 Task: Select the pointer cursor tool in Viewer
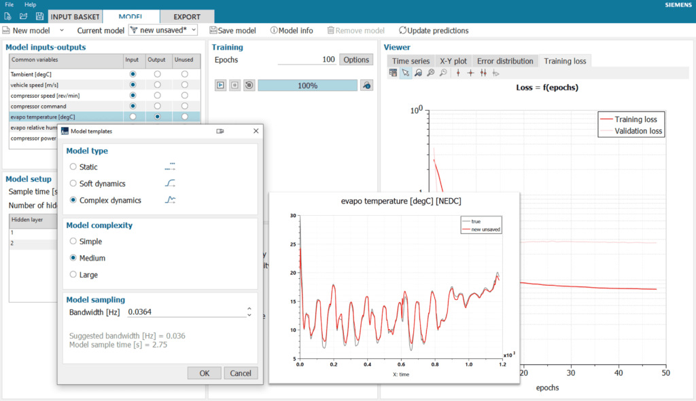click(x=405, y=73)
